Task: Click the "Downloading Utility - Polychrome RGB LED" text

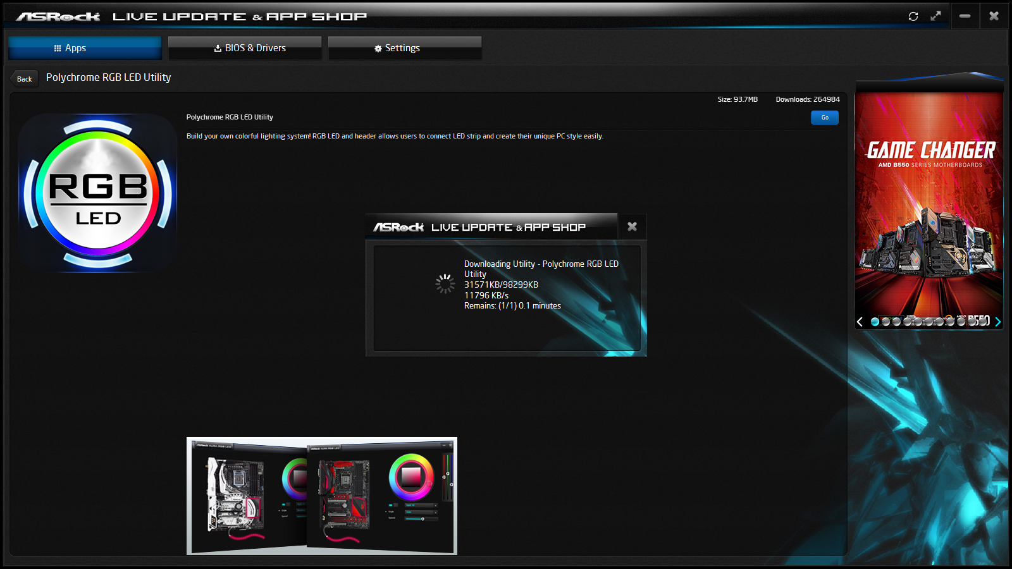Action: click(541, 264)
